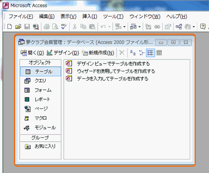Viewport: 209px width, 173px height.
Task: Click the Print Preview icon
Action: tap(55, 27)
